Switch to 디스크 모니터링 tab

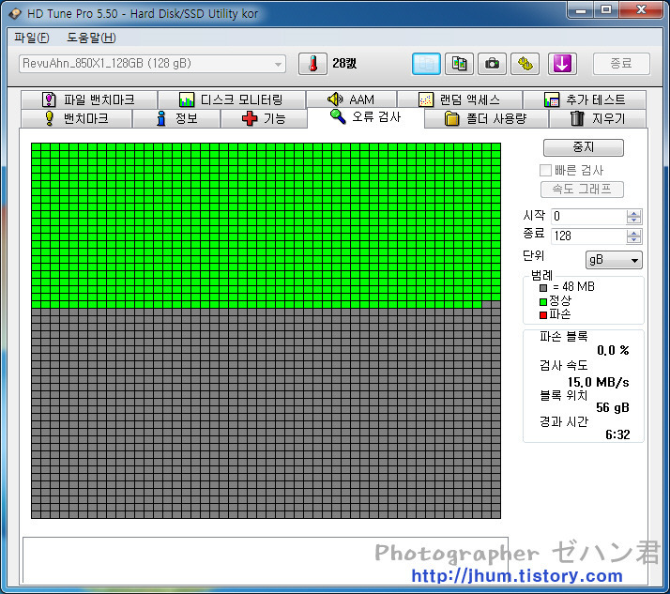tap(232, 99)
